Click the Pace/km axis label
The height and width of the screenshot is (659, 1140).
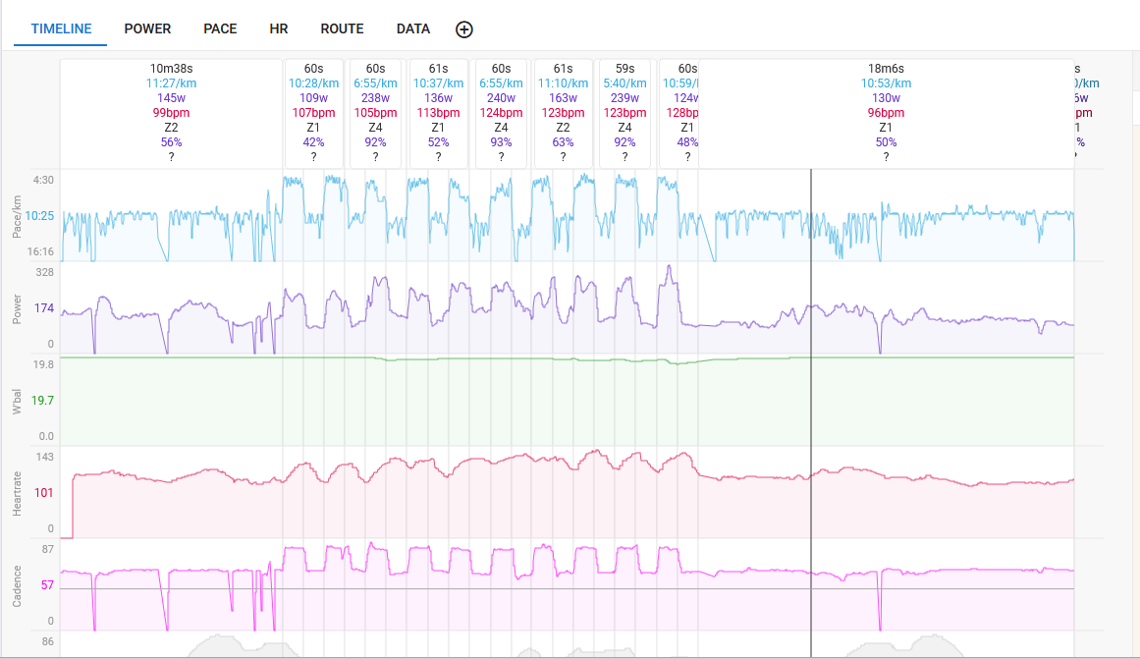tap(17, 217)
